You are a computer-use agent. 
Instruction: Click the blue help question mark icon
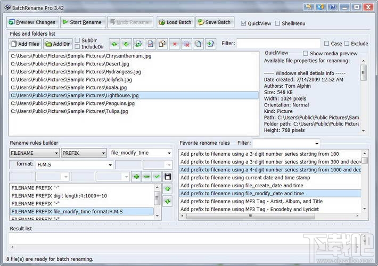(x=333, y=7)
